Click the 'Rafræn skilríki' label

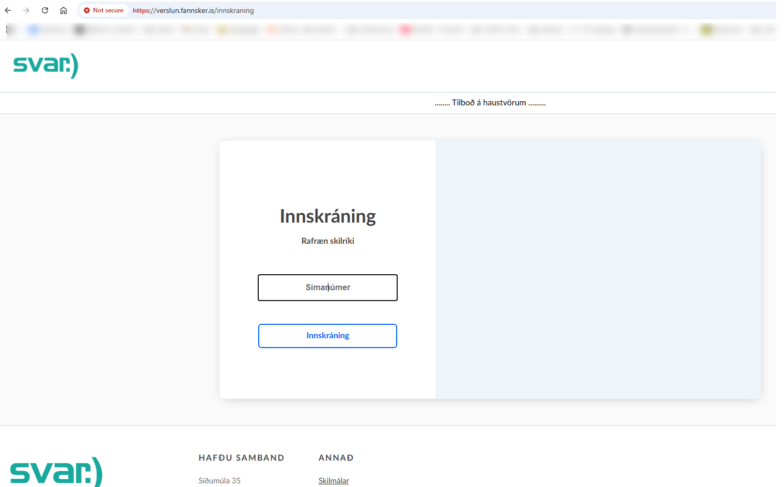[x=327, y=241]
